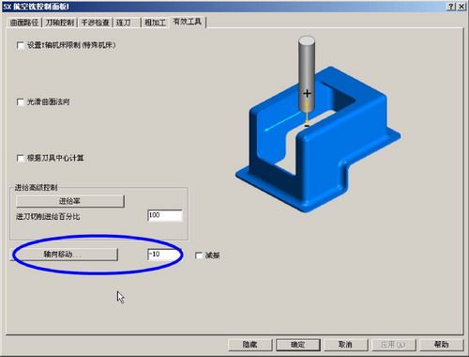This screenshot has width=469, height=357.
Task: Enable 根据刀具中心计算 checkbox
Action: click(21, 158)
